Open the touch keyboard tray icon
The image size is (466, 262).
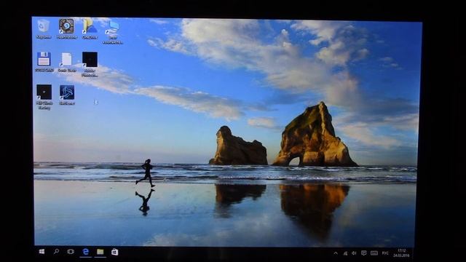coord(374,253)
